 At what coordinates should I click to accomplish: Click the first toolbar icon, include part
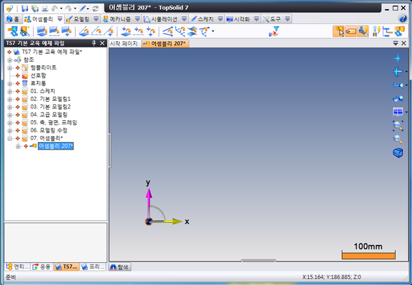click(12, 32)
